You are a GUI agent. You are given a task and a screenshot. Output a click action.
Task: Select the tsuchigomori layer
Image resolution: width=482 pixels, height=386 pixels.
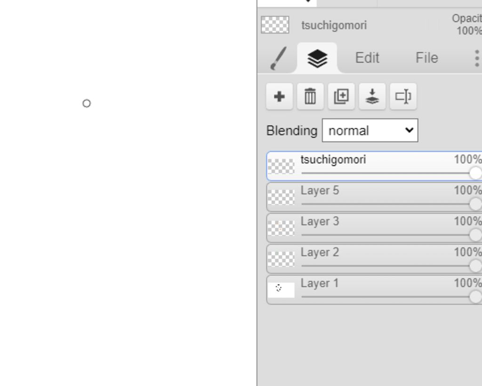coord(374,166)
